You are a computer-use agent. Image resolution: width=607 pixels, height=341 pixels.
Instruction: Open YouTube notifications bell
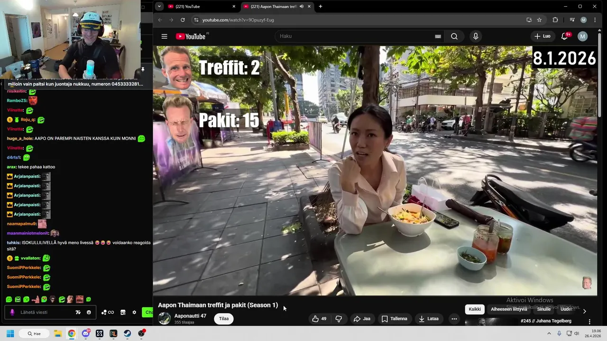coord(565,36)
